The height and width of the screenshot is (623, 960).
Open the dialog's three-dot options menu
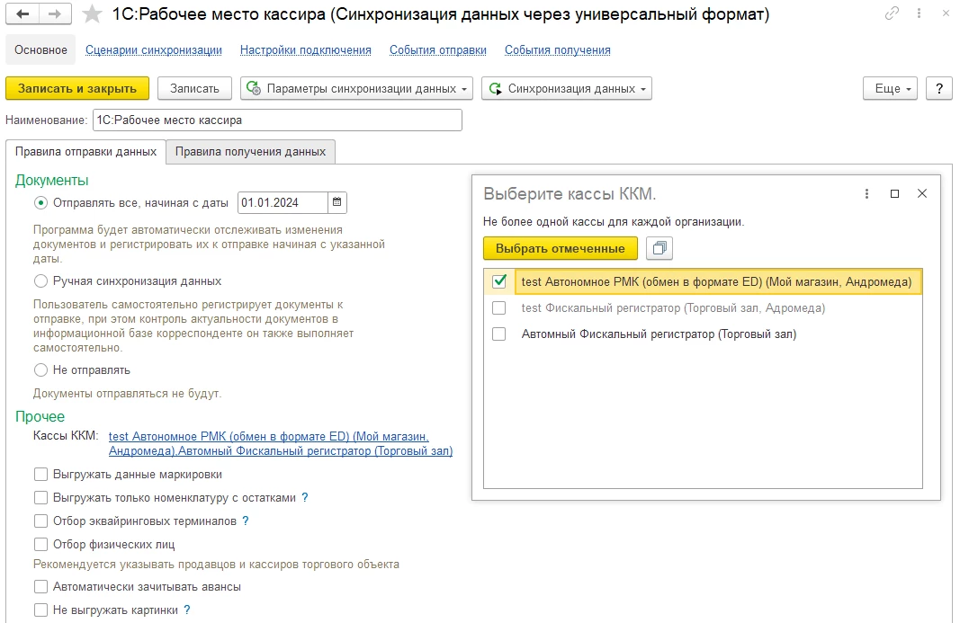pyautogui.click(x=866, y=193)
